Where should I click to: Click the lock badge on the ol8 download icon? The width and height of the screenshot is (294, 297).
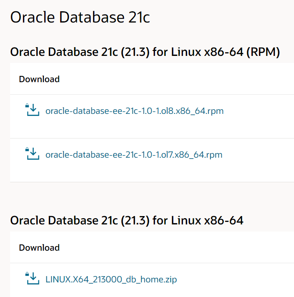coord(28,106)
